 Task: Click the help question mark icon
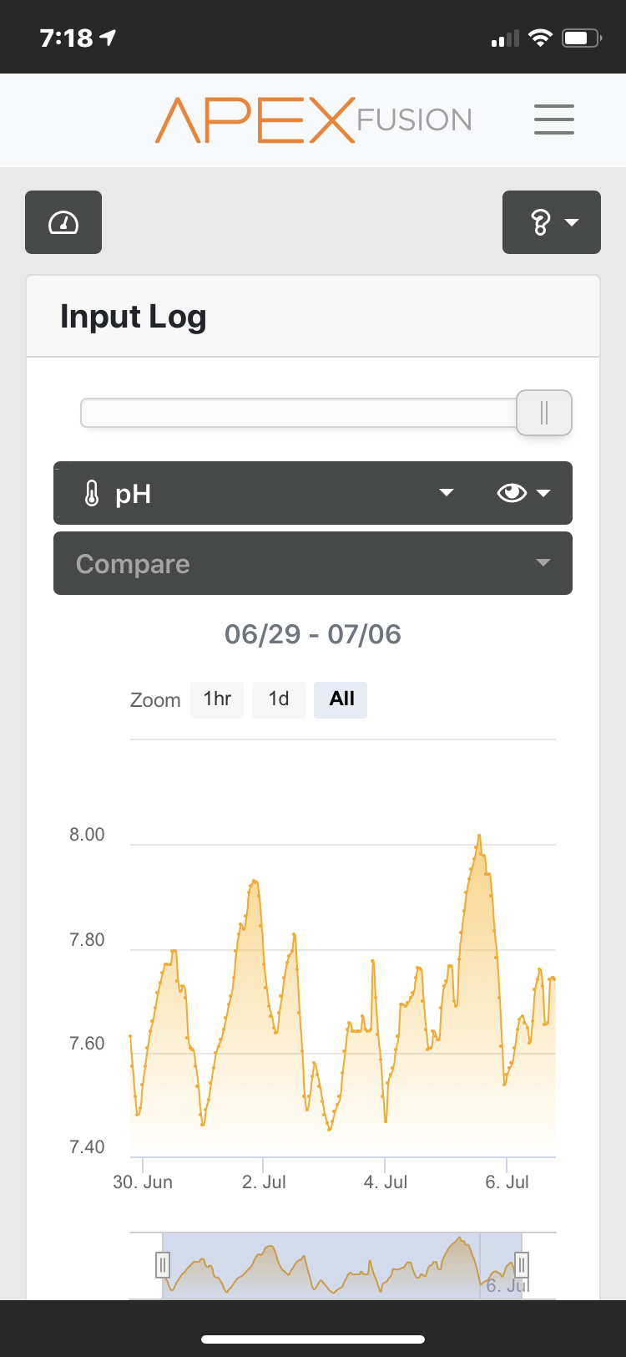click(541, 222)
